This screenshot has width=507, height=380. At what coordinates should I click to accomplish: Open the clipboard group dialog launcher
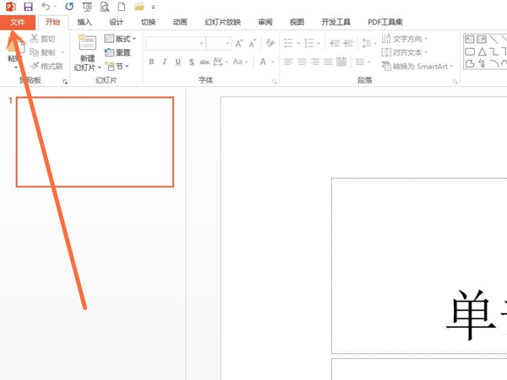pos(65,82)
